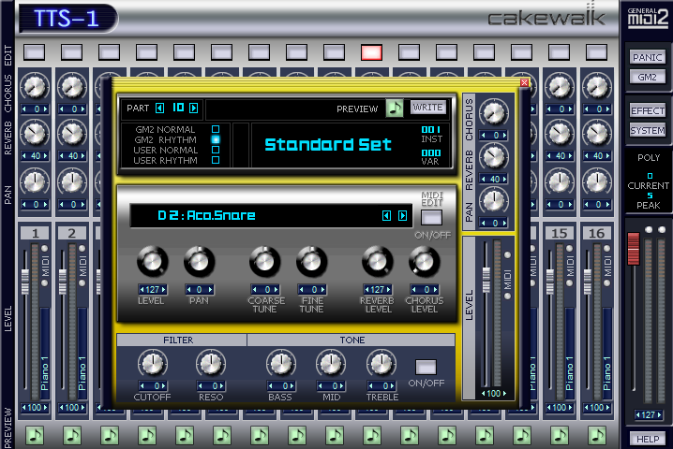Increase part 15's reverb value of 40
This screenshot has height=449, width=673.
point(571,156)
